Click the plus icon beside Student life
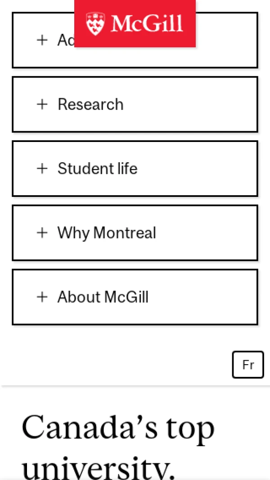The height and width of the screenshot is (480, 270). point(42,169)
